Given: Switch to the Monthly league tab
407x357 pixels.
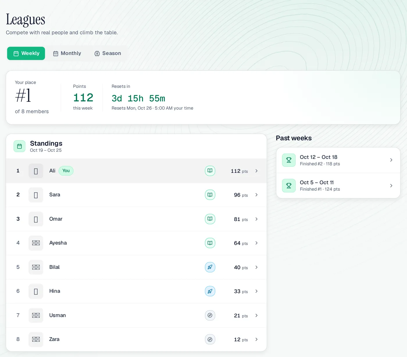Looking at the screenshot, I should [x=67, y=53].
